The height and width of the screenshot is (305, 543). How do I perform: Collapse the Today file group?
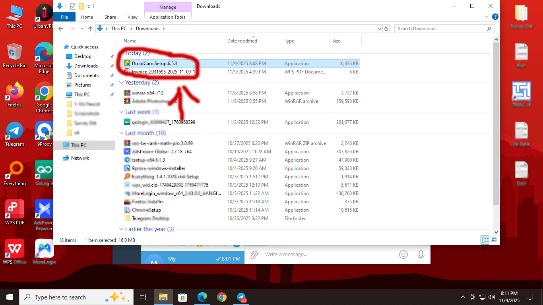pyautogui.click(x=122, y=53)
